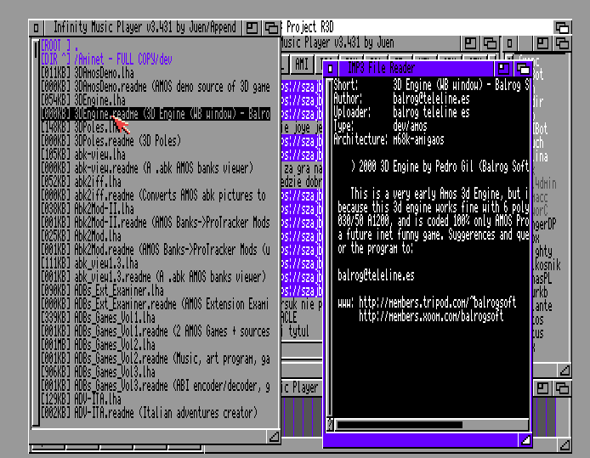The image size is (590, 458).
Task: Click the AMI button in background Music Player
Action: pos(302,65)
